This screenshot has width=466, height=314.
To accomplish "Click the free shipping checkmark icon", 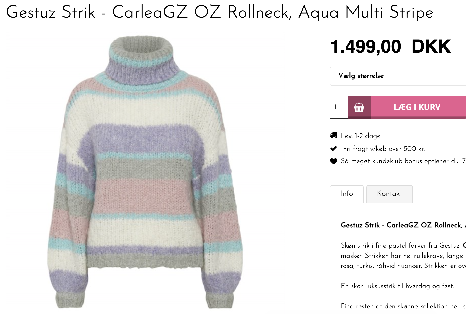I will pos(334,148).
